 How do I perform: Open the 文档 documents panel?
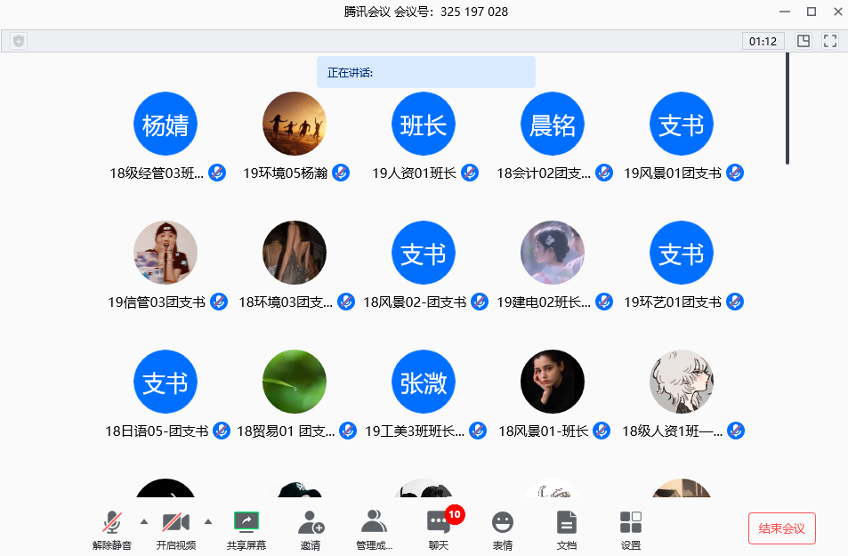[567, 529]
